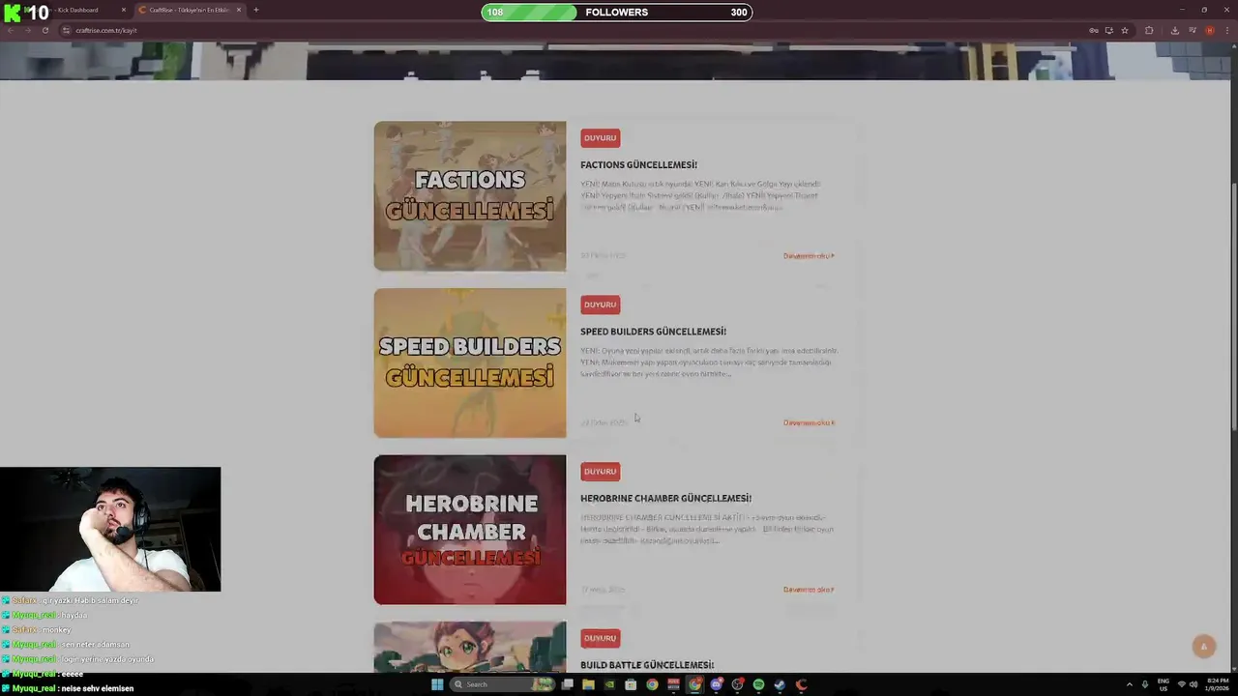Open the volume tray icon
This screenshot has height=696, width=1238.
click(1193, 684)
